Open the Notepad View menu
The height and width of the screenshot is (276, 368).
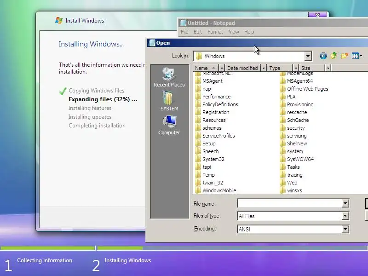(x=234, y=32)
